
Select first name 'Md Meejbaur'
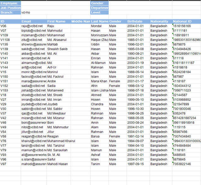click(59, 114)
